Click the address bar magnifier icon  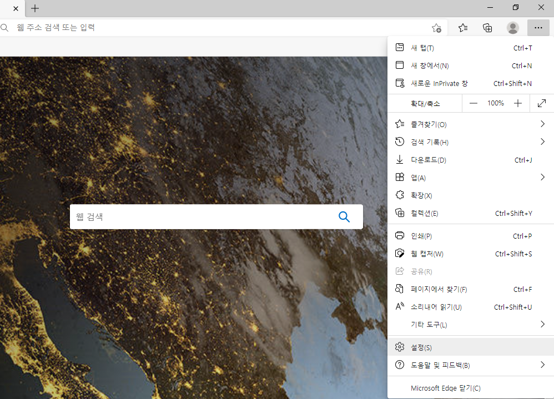(4, 28)
